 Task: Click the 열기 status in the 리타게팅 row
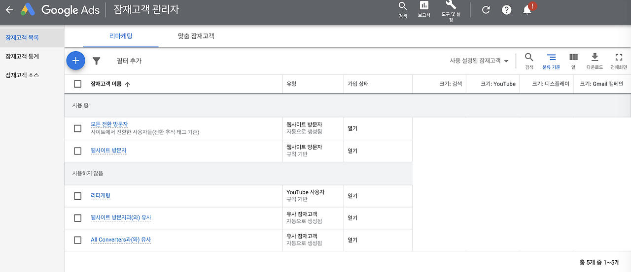point(352,196)
